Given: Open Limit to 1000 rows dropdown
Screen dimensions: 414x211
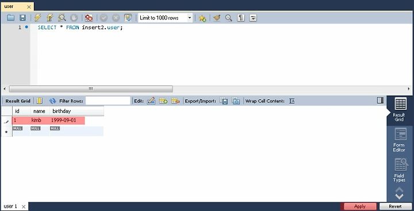Looking at the screenshot, I should (x=166, y=18).
